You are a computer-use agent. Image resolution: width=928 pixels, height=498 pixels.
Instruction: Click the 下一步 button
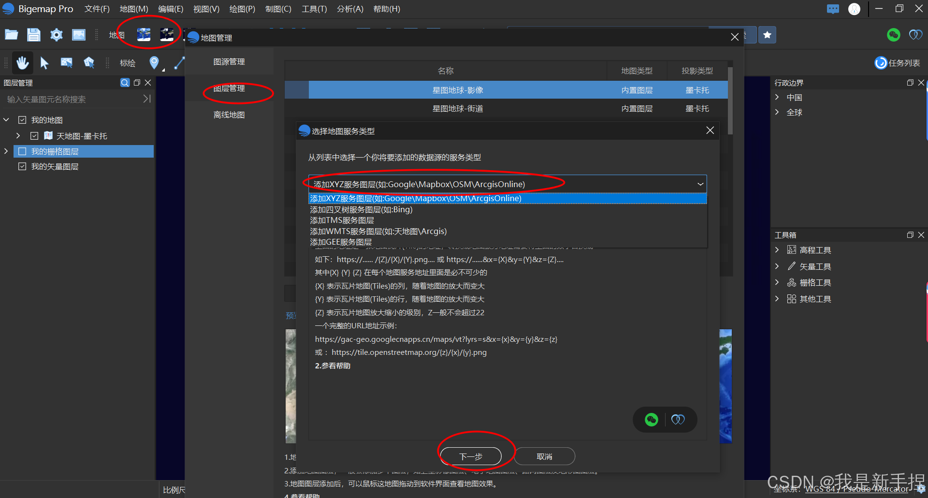[471, 456]
